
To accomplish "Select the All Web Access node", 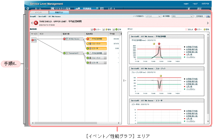I will pyautogui.click(x=73, y=39).
